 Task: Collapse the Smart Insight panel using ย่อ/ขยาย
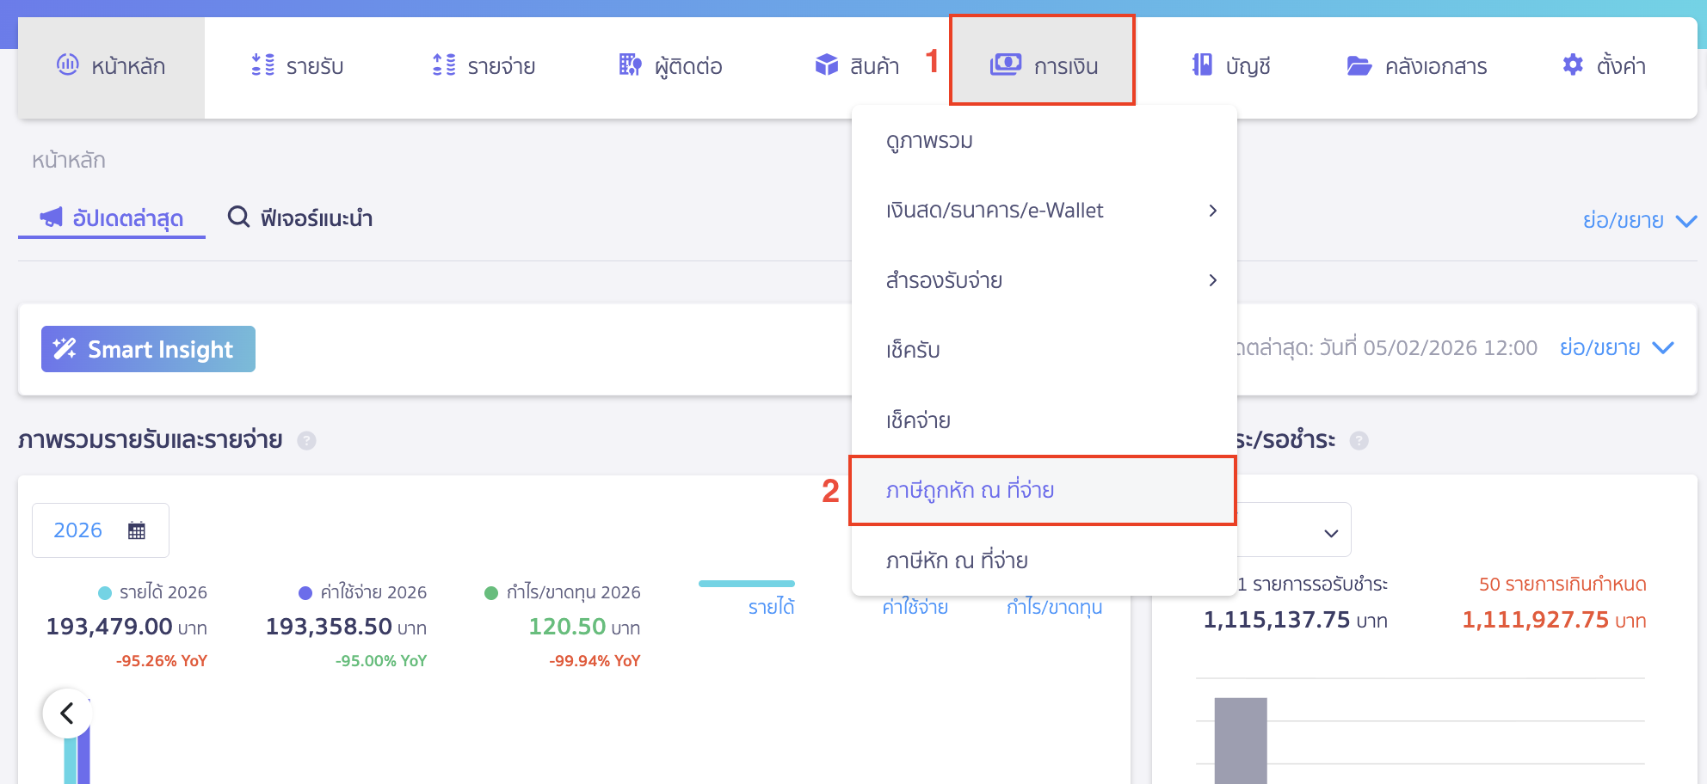click(x=1616, y=348)
